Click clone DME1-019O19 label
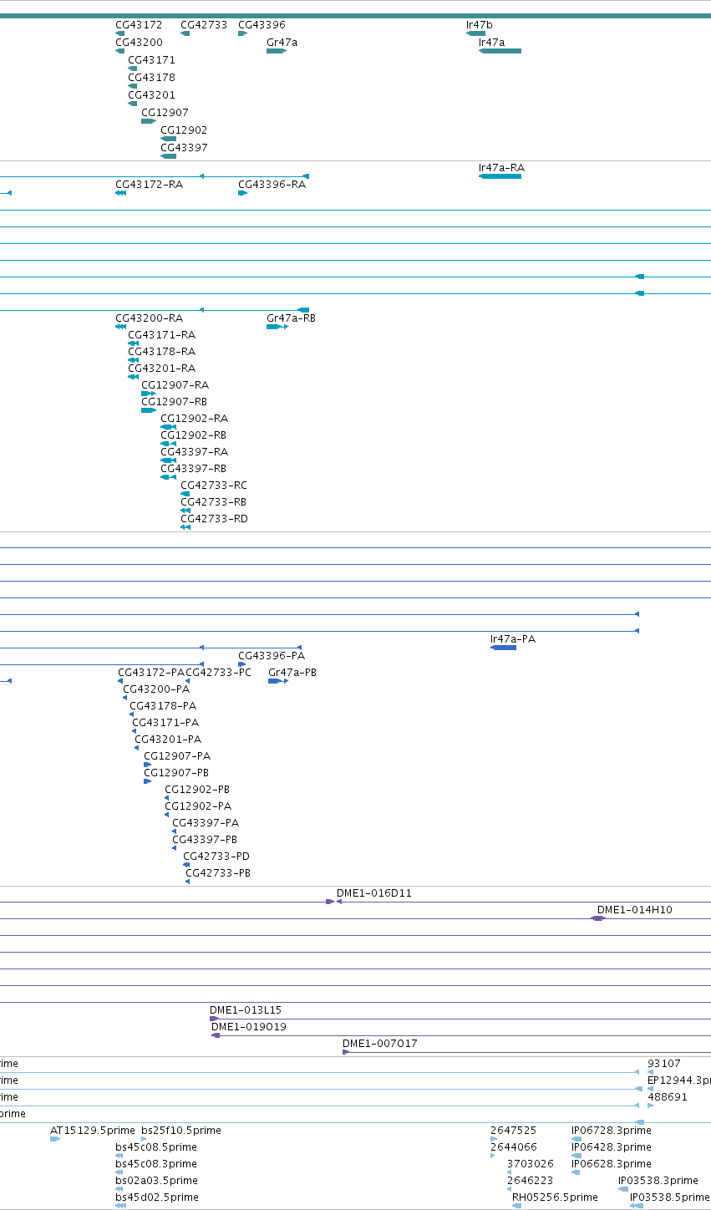 click(x=249, y=1027)
